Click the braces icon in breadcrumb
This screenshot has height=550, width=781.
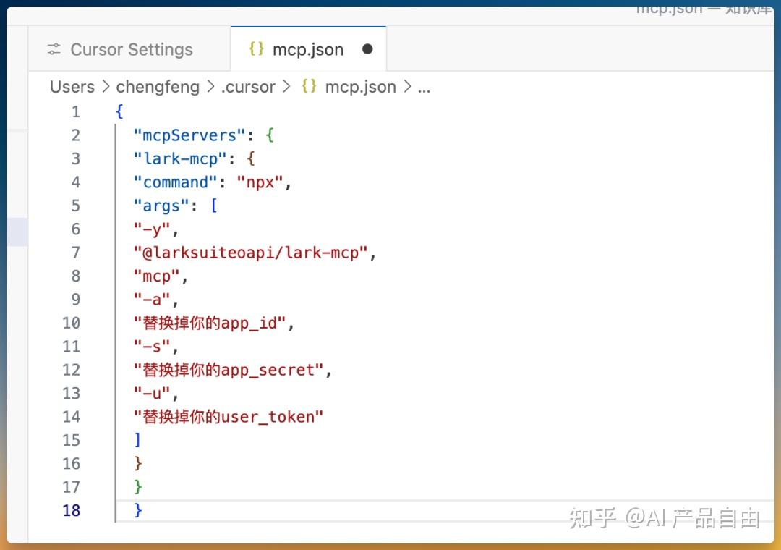[309, 86]
